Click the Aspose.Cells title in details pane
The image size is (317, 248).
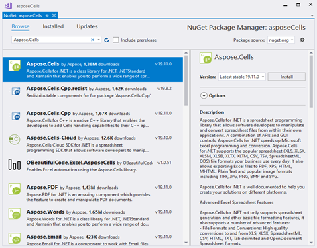point(234,57)
